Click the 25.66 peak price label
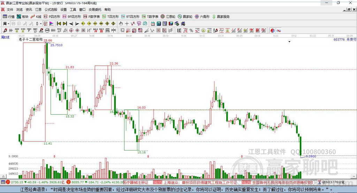357x193 pixels. pos(48,40)
